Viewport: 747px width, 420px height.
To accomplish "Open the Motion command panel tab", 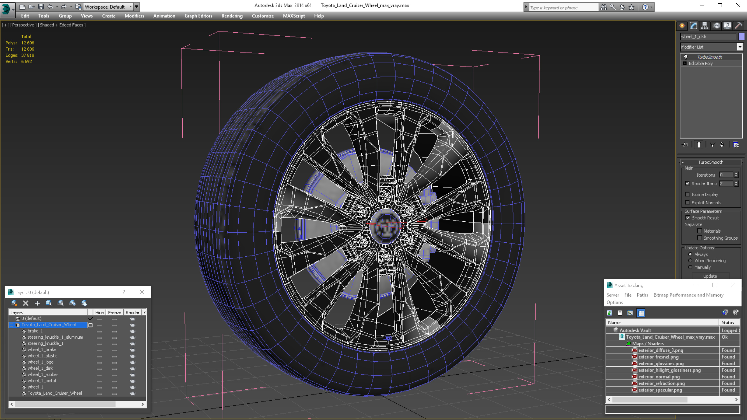I will click(716, 26).
